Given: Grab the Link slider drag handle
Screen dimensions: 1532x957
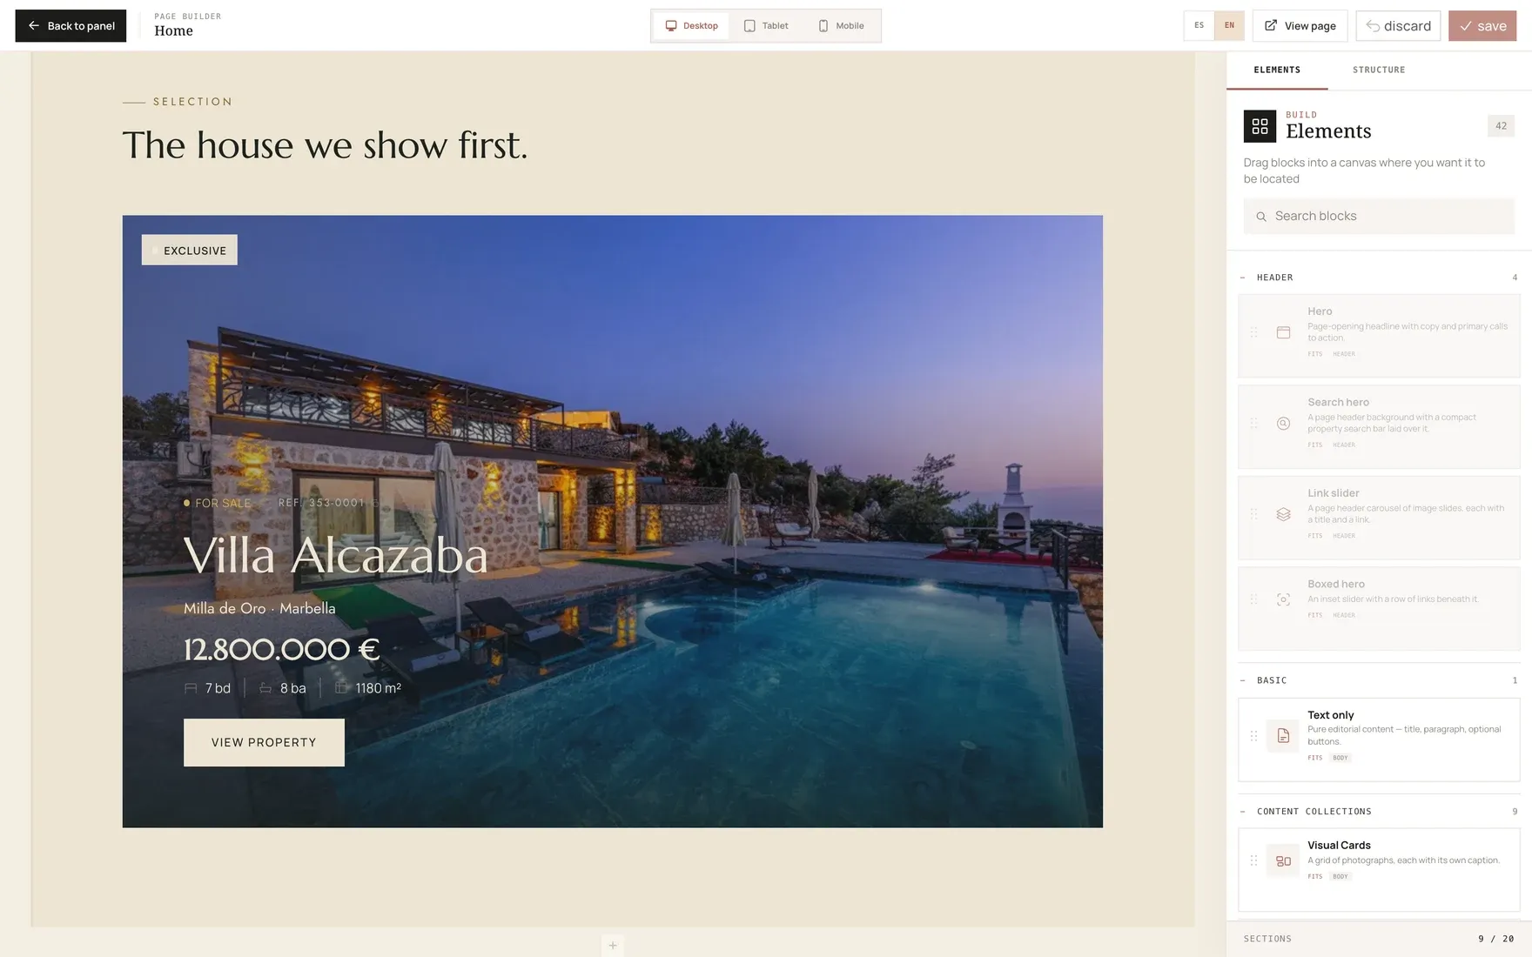Looking at the screenshot, I should click(x=1253, y=514).
